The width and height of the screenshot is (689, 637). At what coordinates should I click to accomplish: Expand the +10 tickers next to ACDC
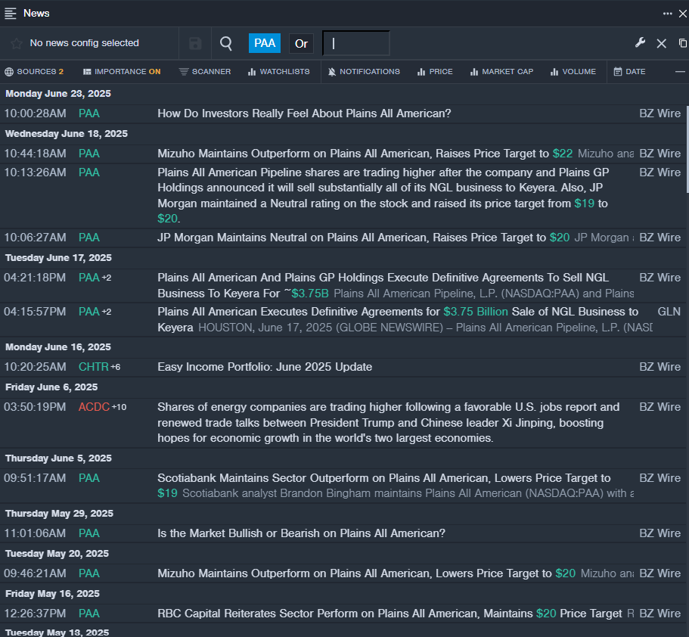point(119,407)
